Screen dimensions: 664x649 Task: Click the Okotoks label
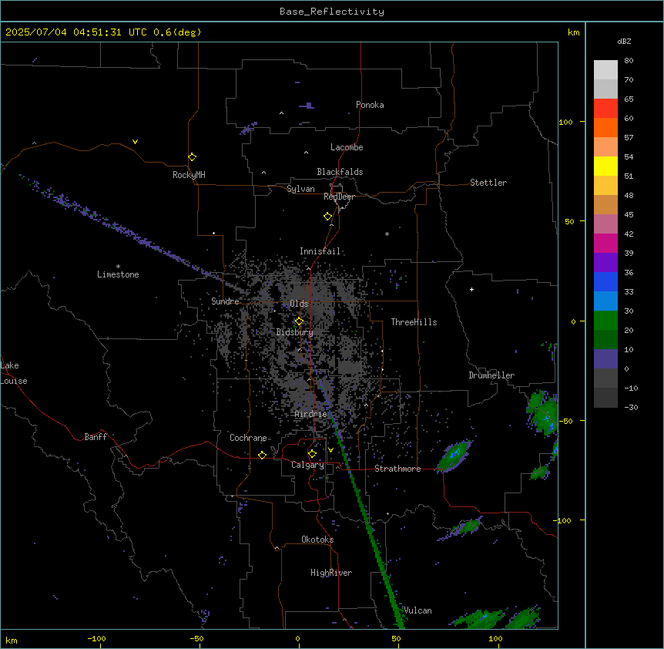[317, 540]
